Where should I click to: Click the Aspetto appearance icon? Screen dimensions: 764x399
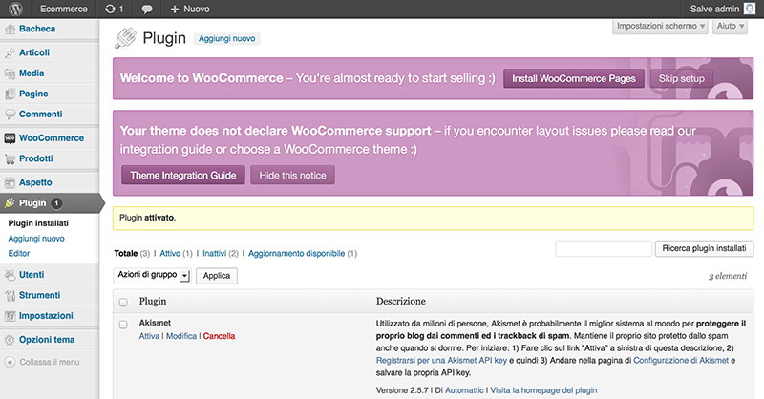click(10, 182)
